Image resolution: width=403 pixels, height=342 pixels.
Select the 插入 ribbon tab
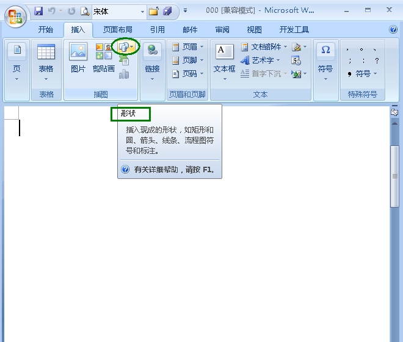click(78, 30)
